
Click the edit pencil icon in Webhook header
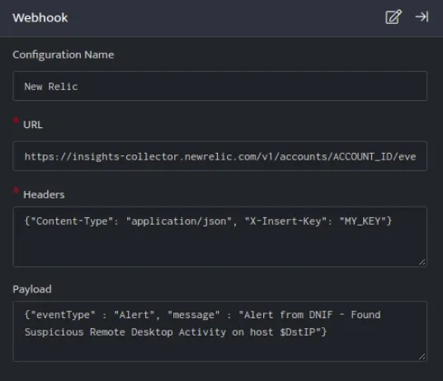394,17
